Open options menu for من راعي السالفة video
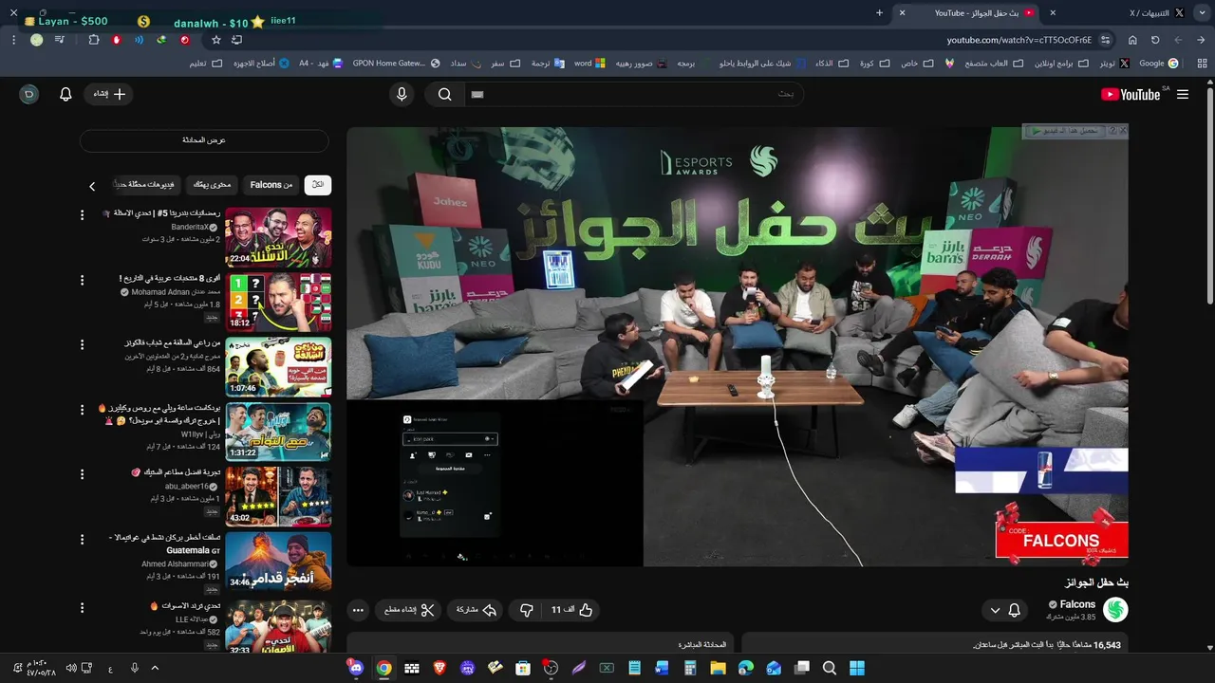The image size is (1215, 683). click(x=82, y=344)
